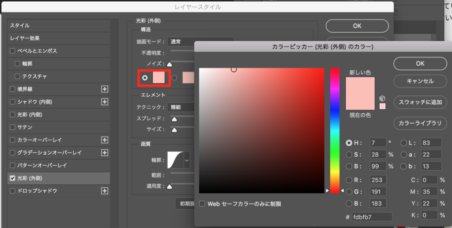
Task: Select the Lab L radio button
Action: [403, 143]
